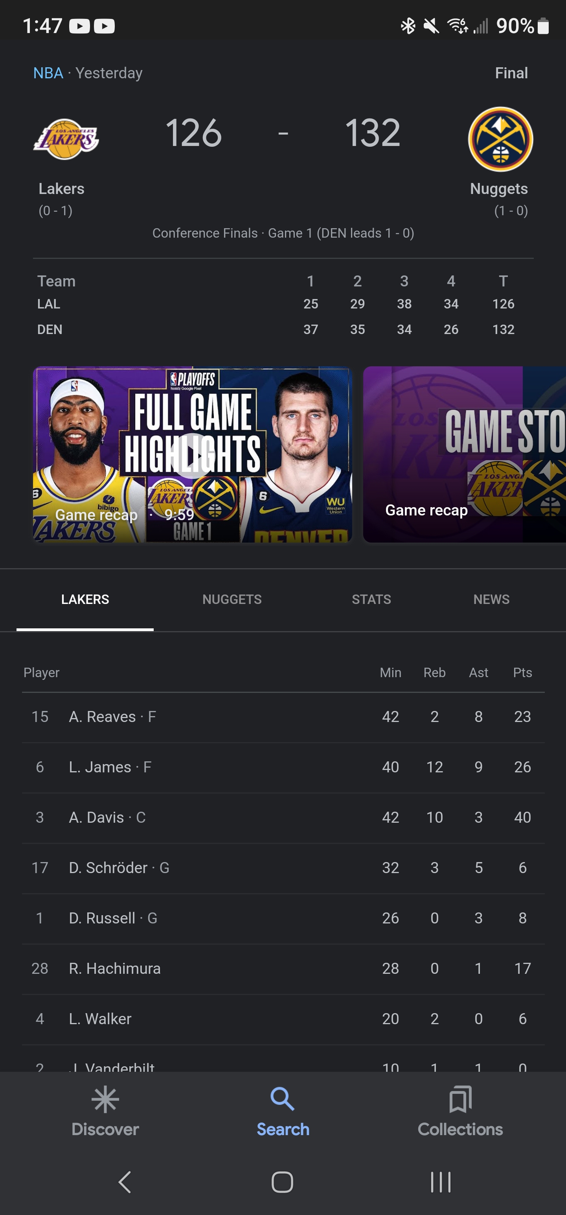This screenshot has width=566, height=1215.
Task: Open the Collections bookmark icon
Action: coord(460,1099)
